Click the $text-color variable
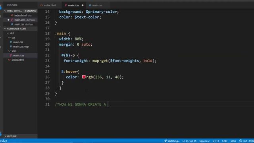 (x=87, y=17)
